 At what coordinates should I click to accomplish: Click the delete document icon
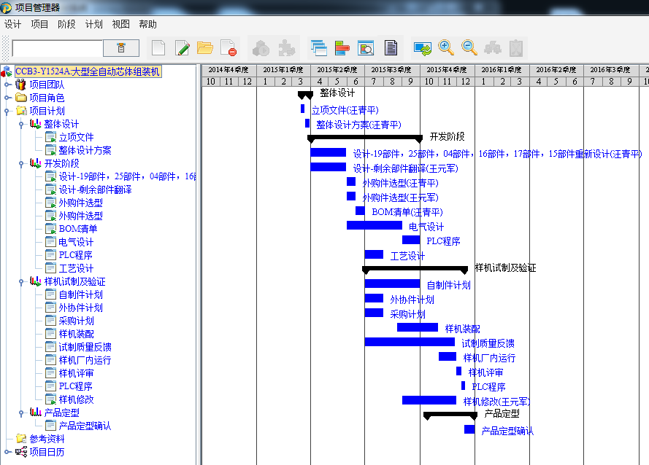(x=229, y=48)
